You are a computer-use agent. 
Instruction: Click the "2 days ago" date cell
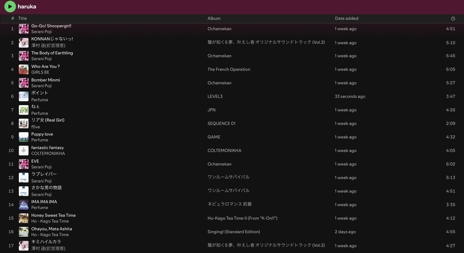pyautogui.click(x=345, y=232)
